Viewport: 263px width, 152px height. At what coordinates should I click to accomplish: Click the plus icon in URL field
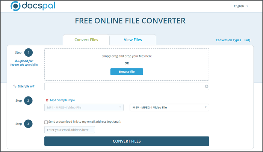coord(206,86)
